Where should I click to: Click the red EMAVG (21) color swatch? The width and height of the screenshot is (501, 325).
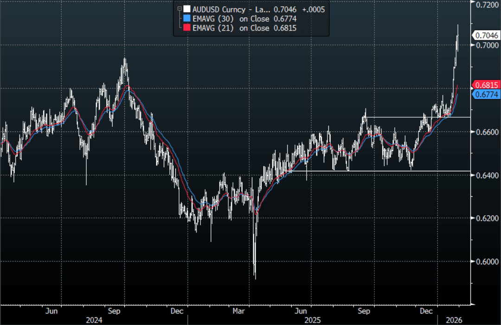click(187, 28)
